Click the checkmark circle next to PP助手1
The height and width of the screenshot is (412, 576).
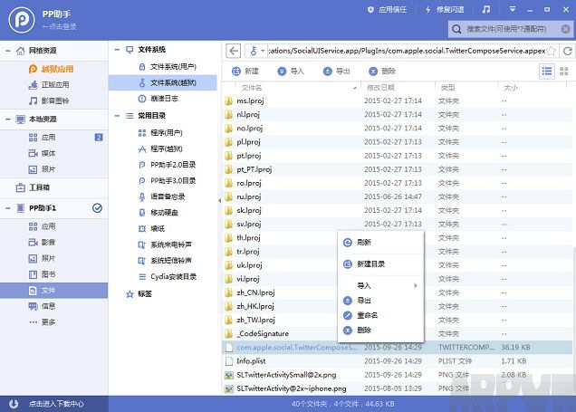pyautogui.click(x=97, y=208)
